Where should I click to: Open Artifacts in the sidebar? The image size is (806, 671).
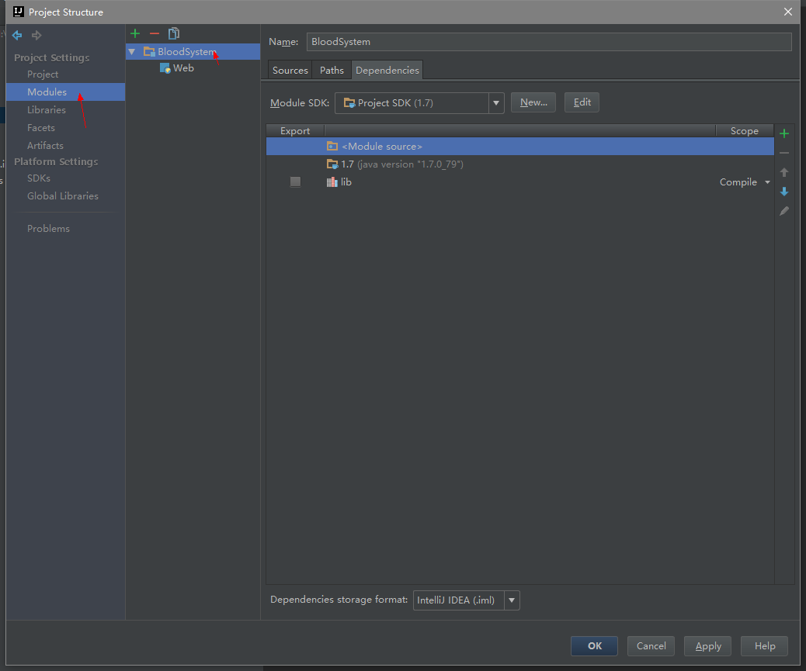[x=45, y=146]
